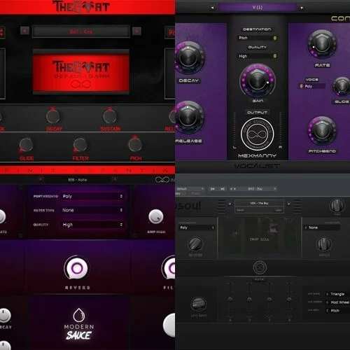Go to previous preset in The Goat plugin

pyautogui.click(x=24, y=31)
